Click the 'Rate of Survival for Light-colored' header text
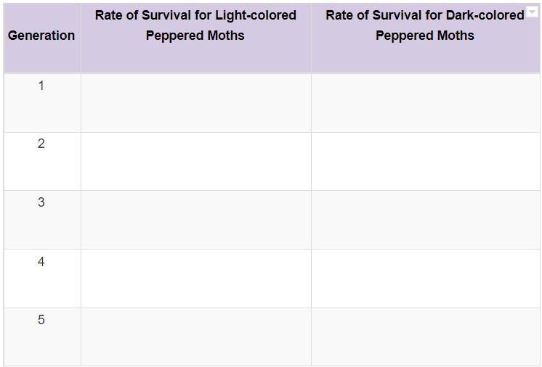The image size is (542, 367). coord(195,15)
